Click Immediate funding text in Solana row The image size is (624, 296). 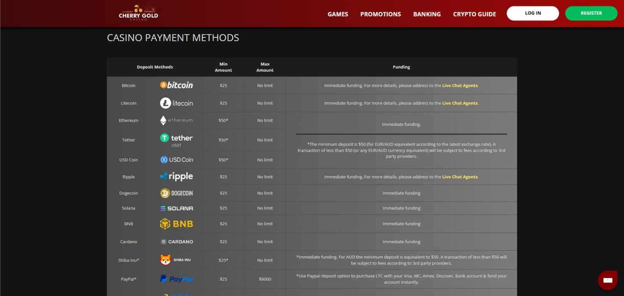coord(401,208)
